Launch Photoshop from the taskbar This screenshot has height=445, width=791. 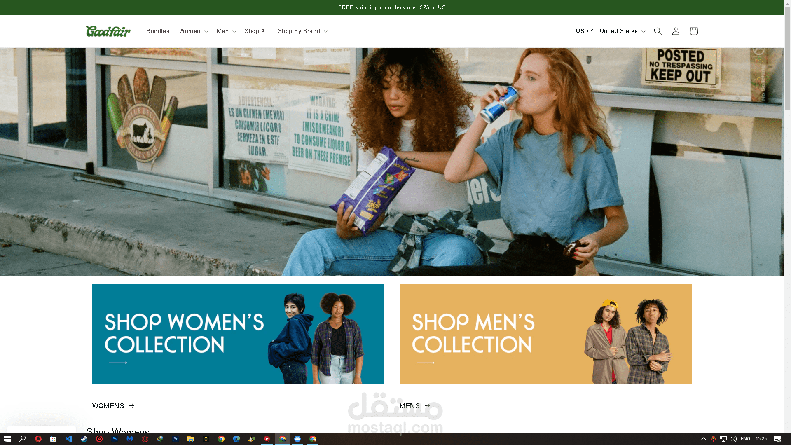point(115,439)
